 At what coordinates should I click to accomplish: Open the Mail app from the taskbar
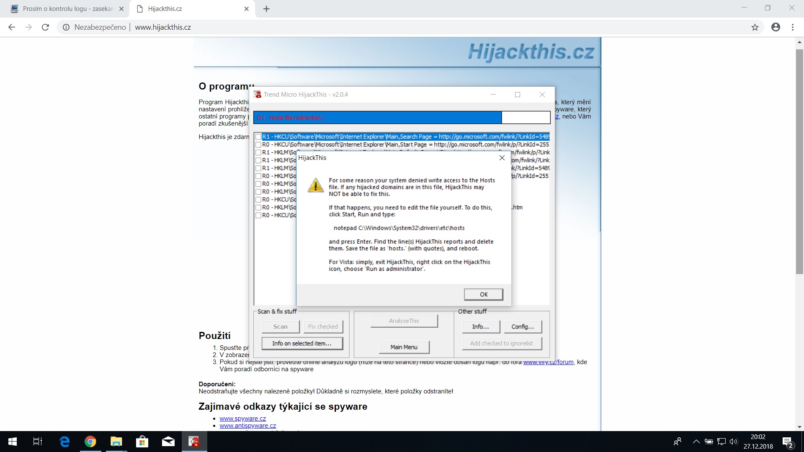click(168, 442)
